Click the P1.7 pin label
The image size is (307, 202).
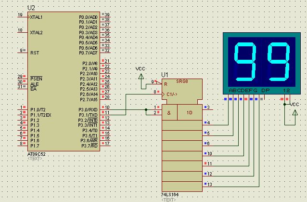click(35, 146)
